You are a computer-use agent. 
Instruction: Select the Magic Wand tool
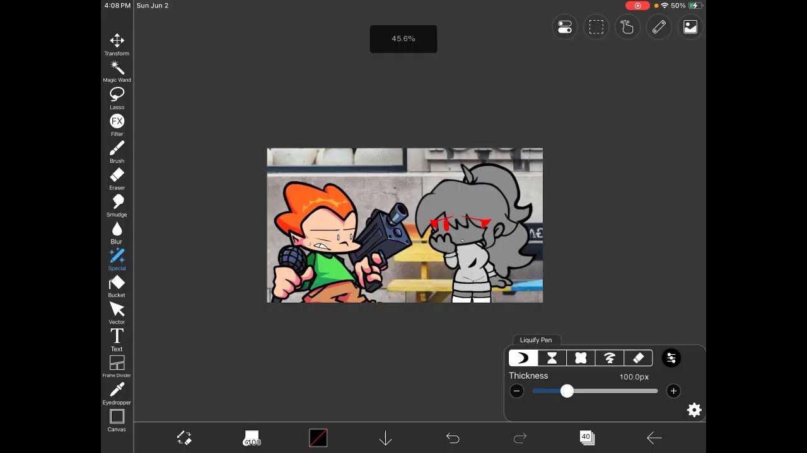(117, 72)
